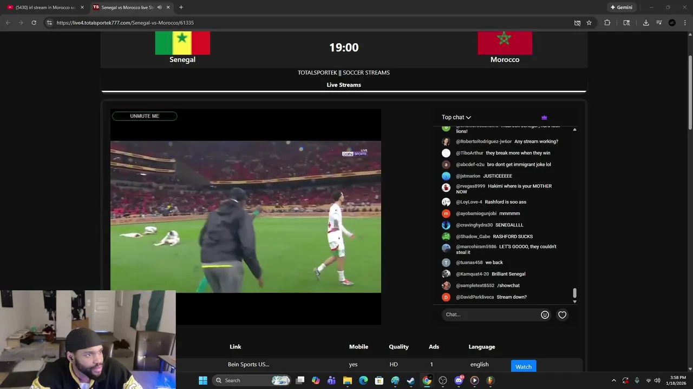Image resolution: width=693 pixels, height=389 pixels.
Task: Open the media controls icon in toolbar
Action: pos(659,23)
